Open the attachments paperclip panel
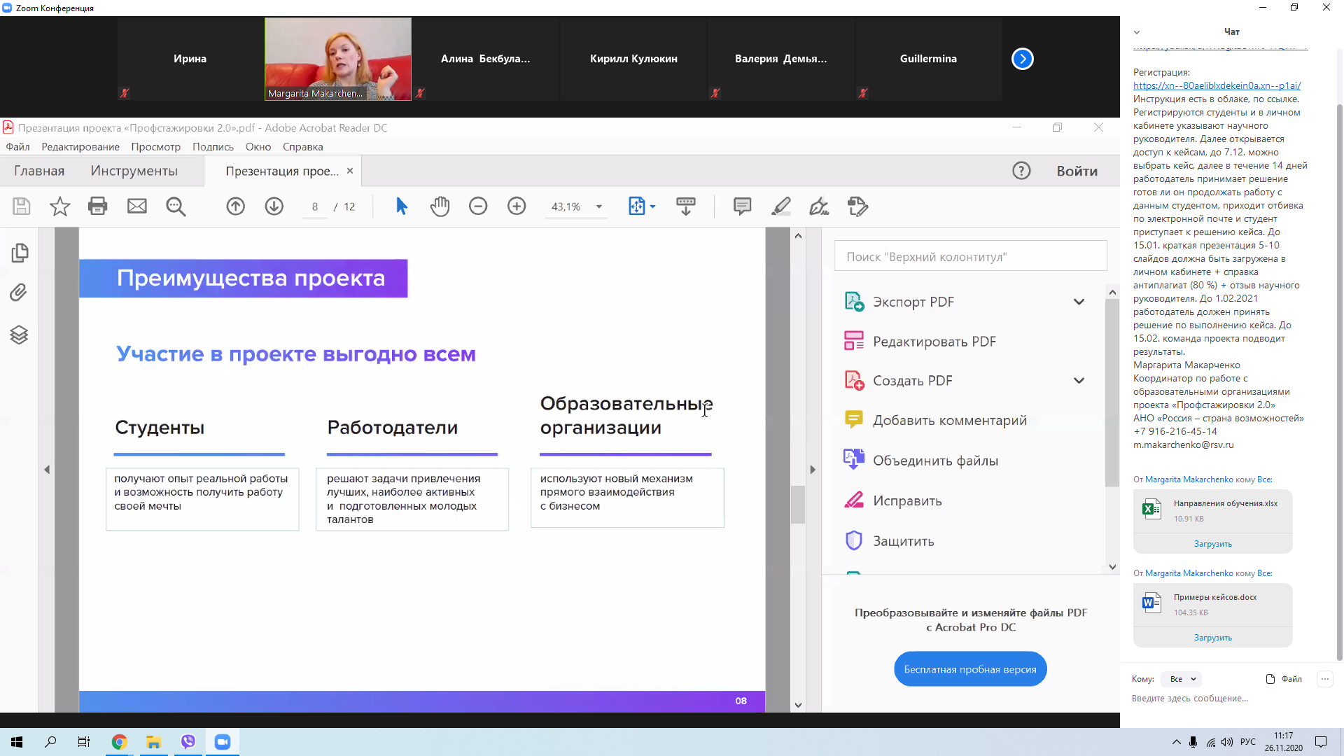 coord(19,293)
